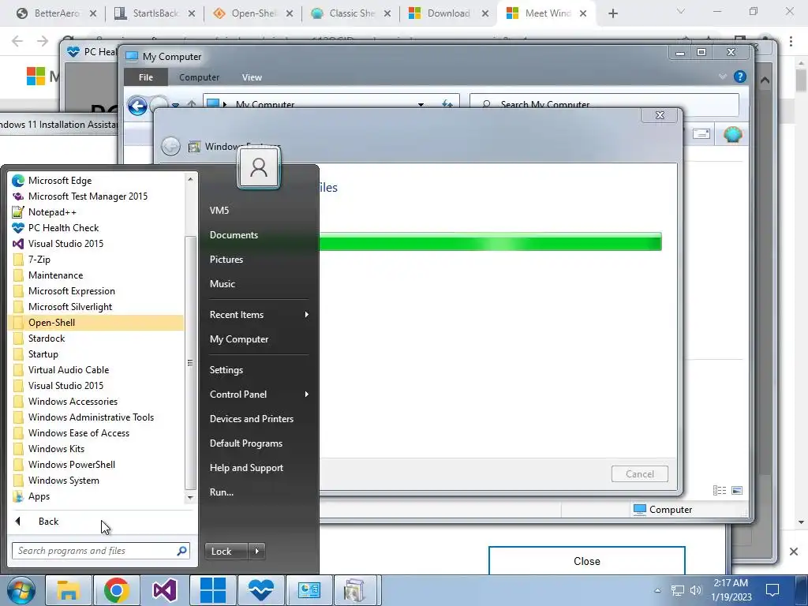Expand the Open-Shell folder
The width and height of the screenshot is (808, 606).
coord(97,323)
